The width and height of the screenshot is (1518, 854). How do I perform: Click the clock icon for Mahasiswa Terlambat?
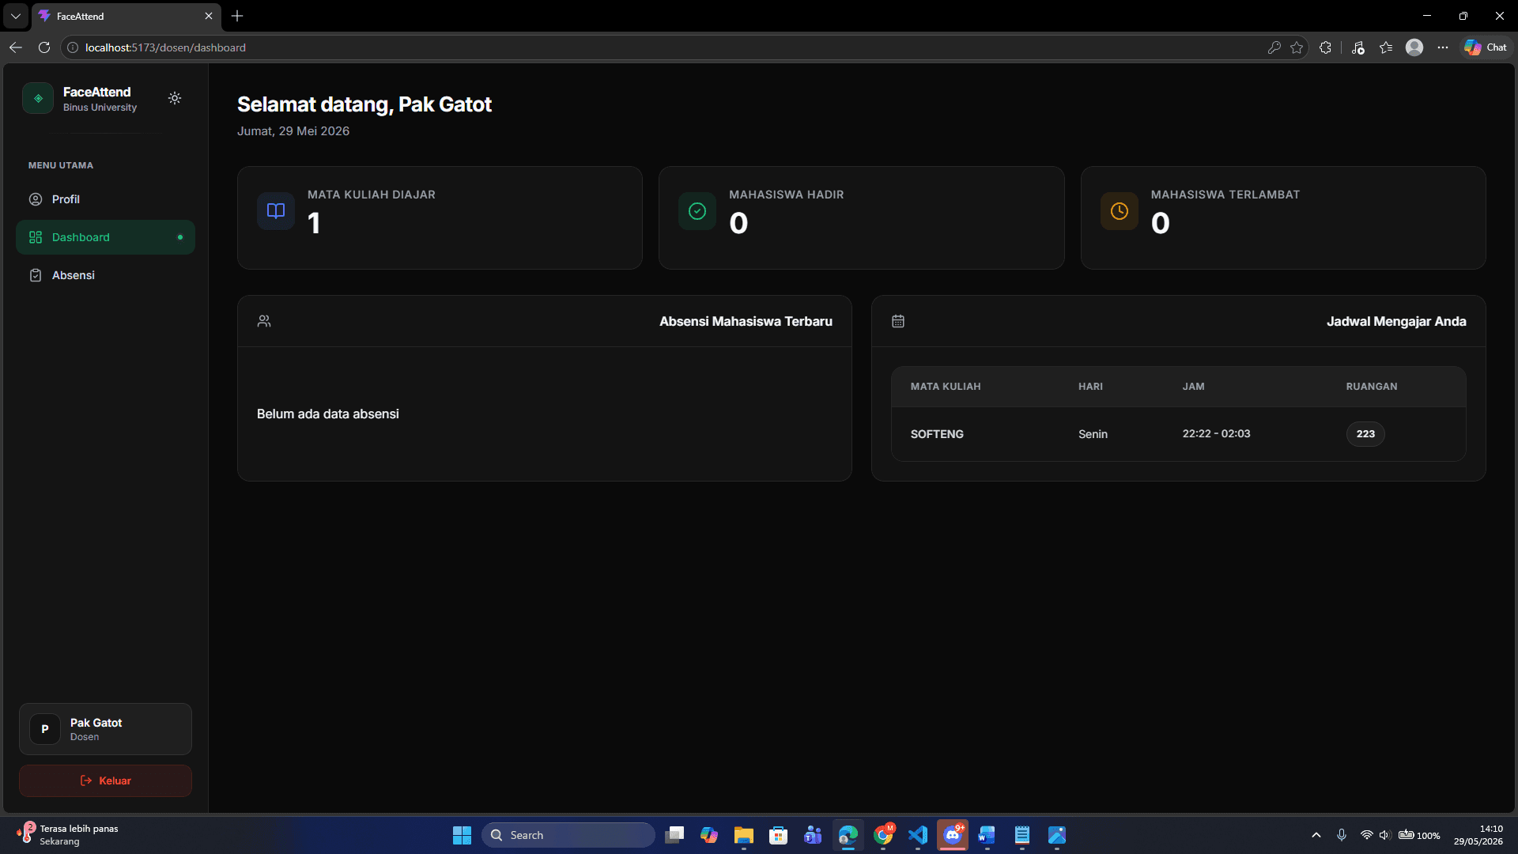coord(1120,210)
